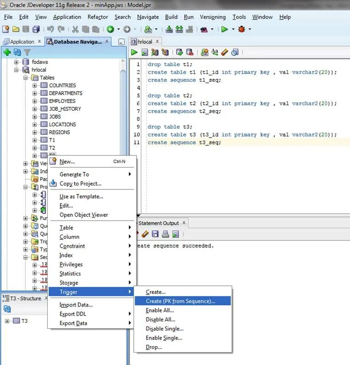Select Enable All... in Trigger submenu
Image resolution: width=350 pixels, height=365 pixels.
(x=183, y=310)
